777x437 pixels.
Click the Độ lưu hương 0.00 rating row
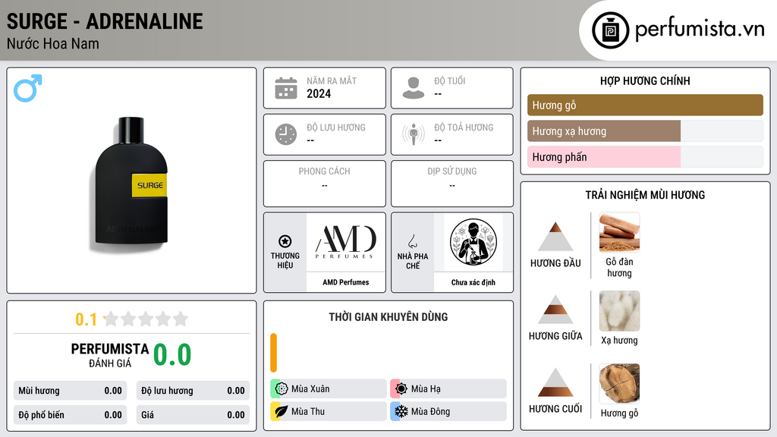193,391
